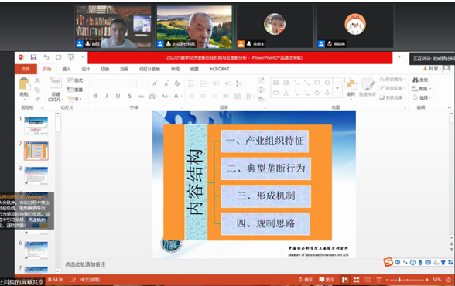The image size is (455, 286).
Task: Select the oval shape in shapes gallery
Action: click(x=327, y=83)
